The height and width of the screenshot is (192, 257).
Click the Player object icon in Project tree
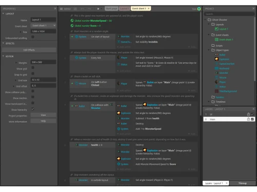click(x=216, y=82)
